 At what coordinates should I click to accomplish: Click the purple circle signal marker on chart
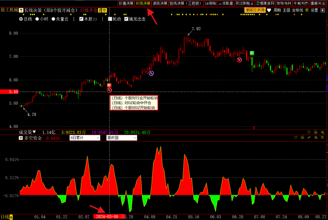click(151, 73)
